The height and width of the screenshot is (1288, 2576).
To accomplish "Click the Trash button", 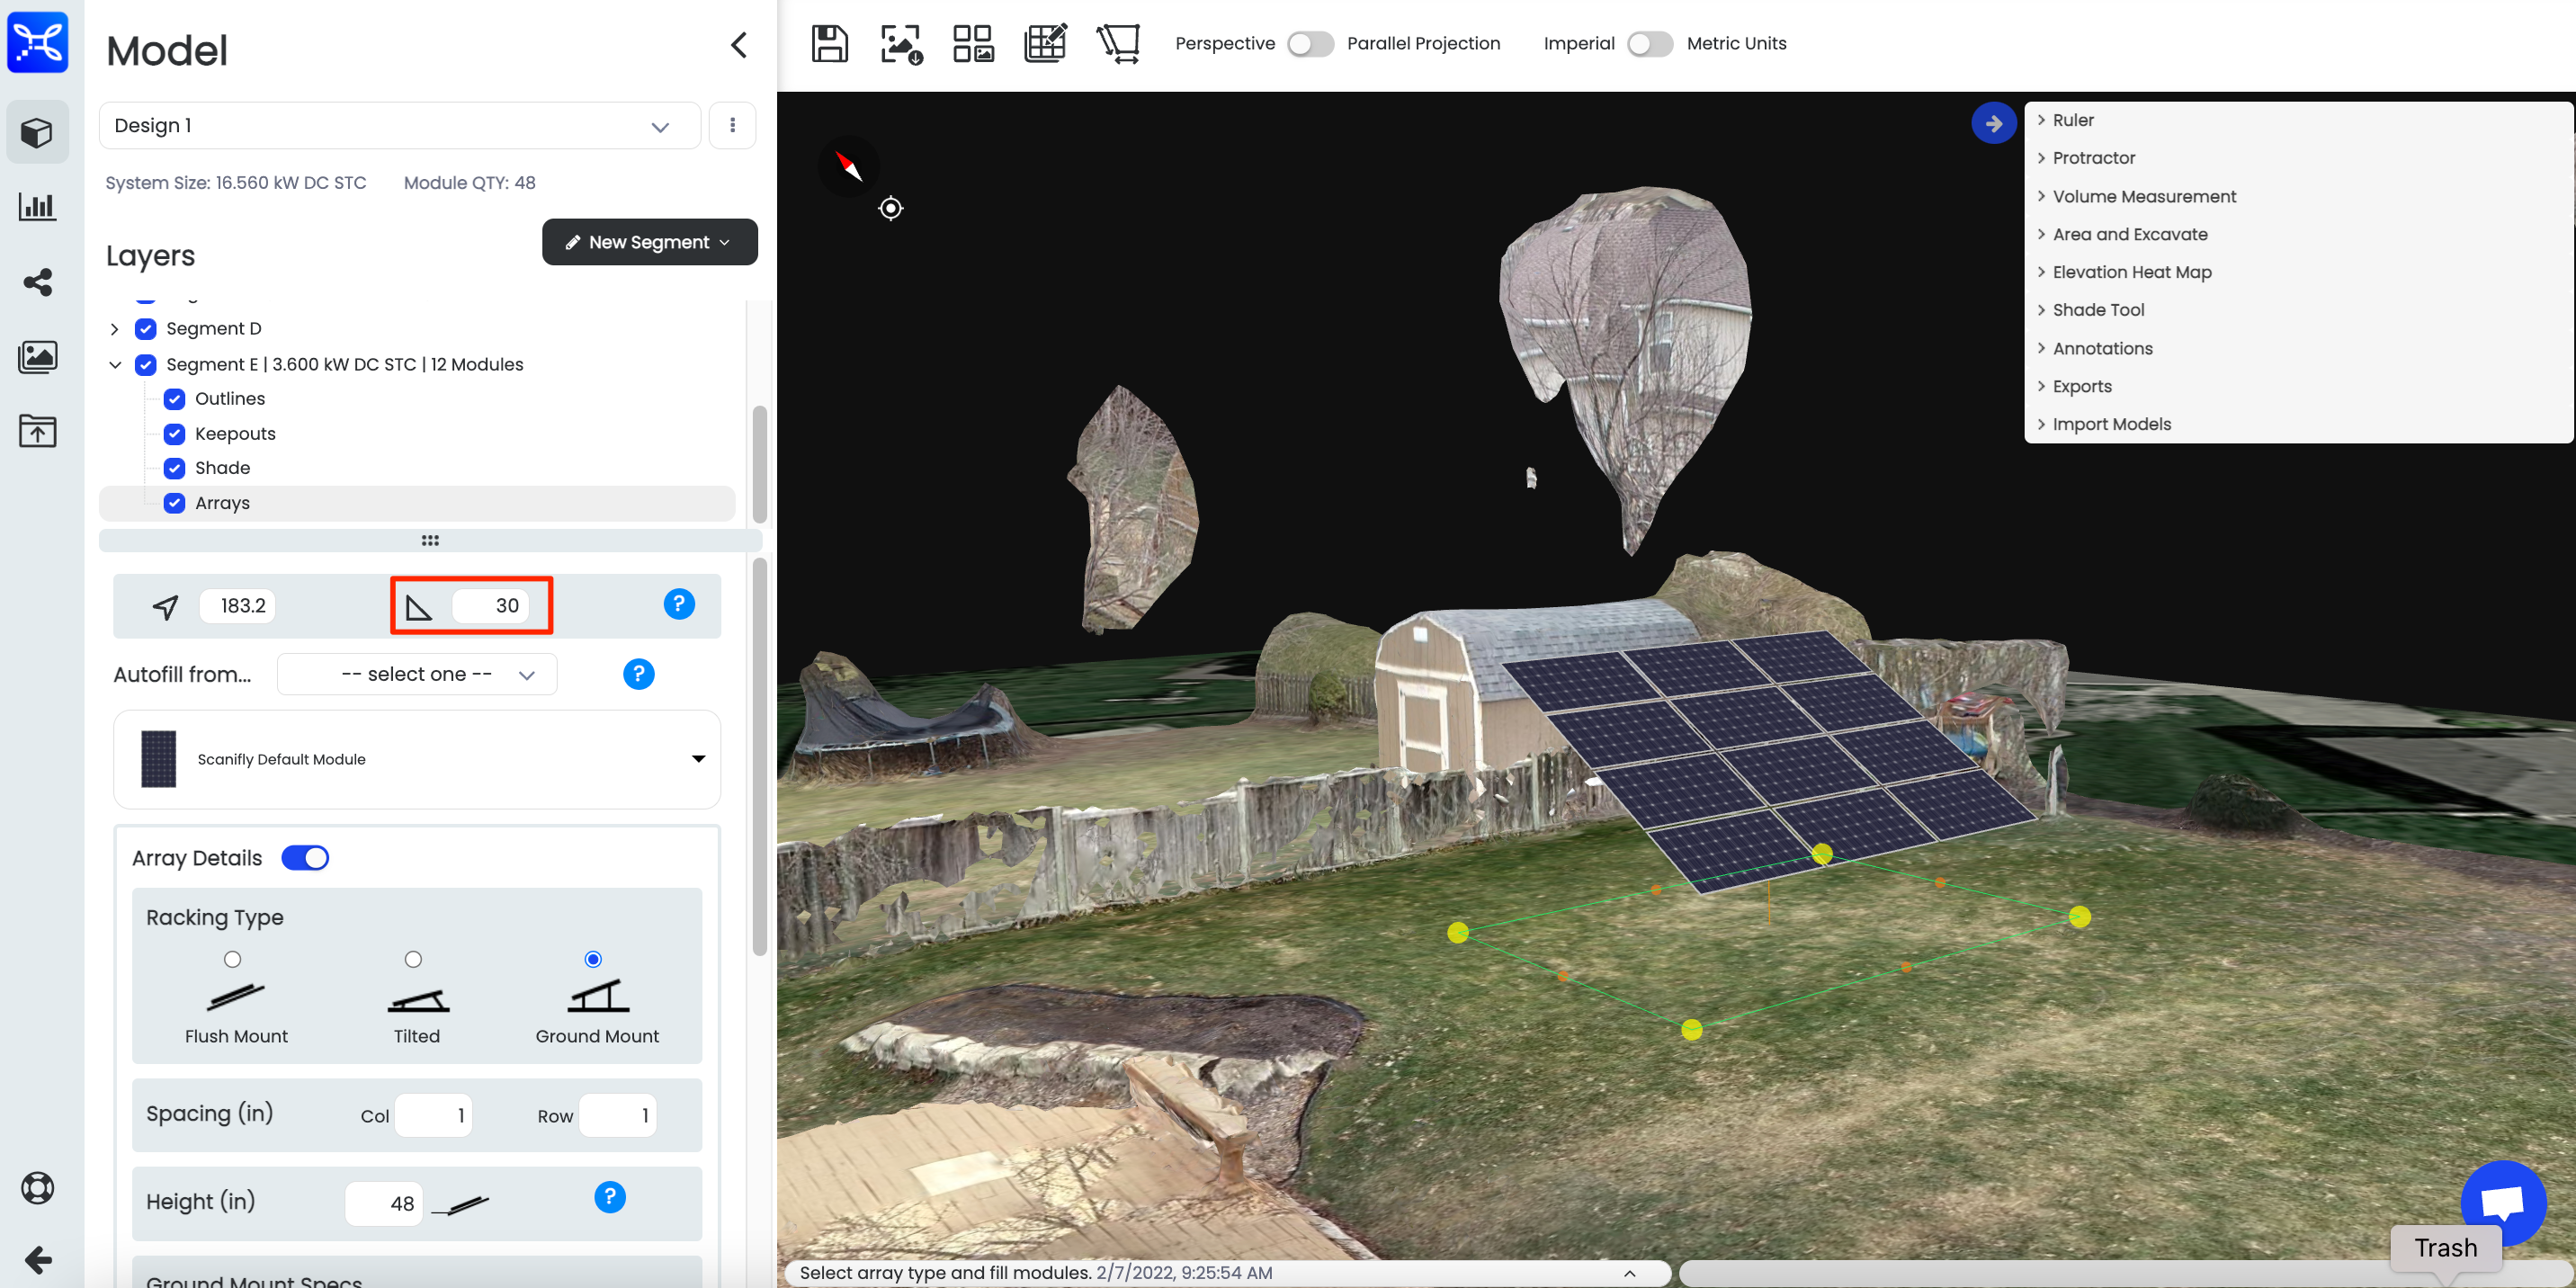I will pyautogui.click(x=2445, y=1247).
